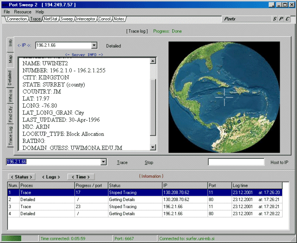Sort log by IP column header
297x243 pixels.
[184, 185]
